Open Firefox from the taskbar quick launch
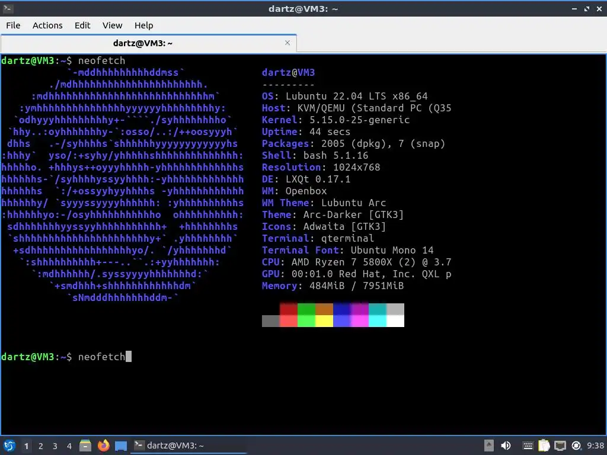 [103, 446]
